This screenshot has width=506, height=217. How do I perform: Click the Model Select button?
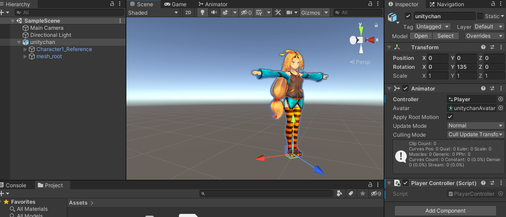tap(445, 36)
